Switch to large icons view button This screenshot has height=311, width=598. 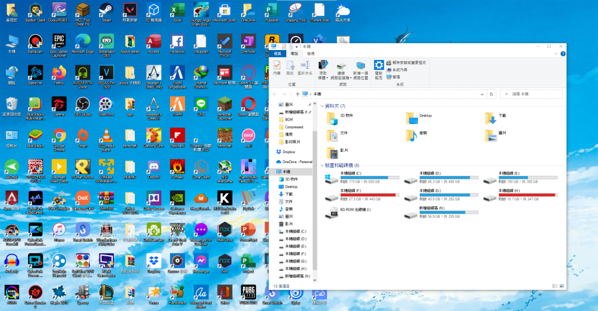(x=562, y=286)
